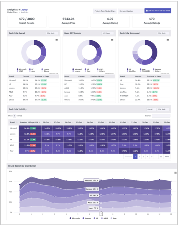Image resolution: width=178 pixels, height=226 pixels.
Task: Click the Market Share breadcrumb link
Action: click(x=12, y=12)
